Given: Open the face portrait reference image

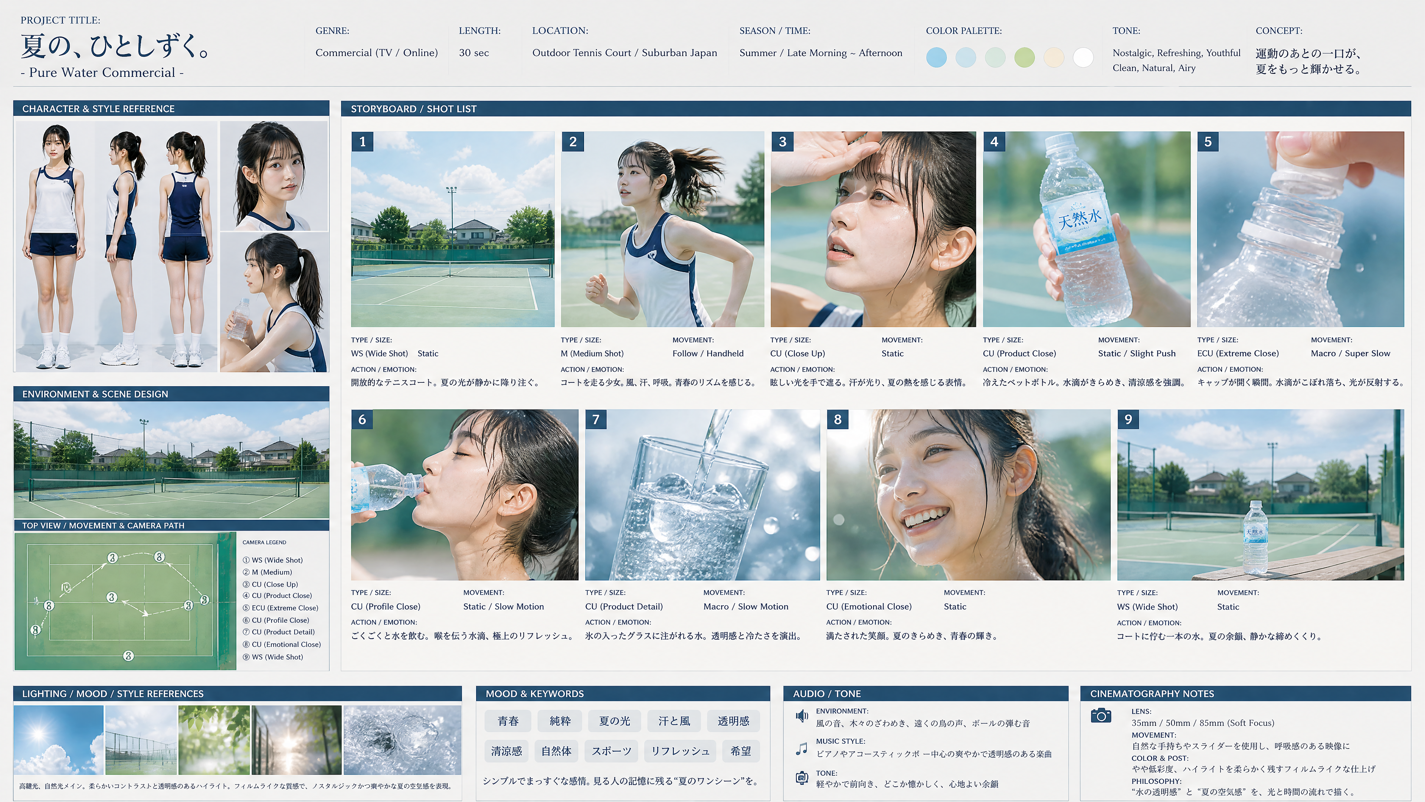Looking at the screenshot, I should (x=274, y=176).
